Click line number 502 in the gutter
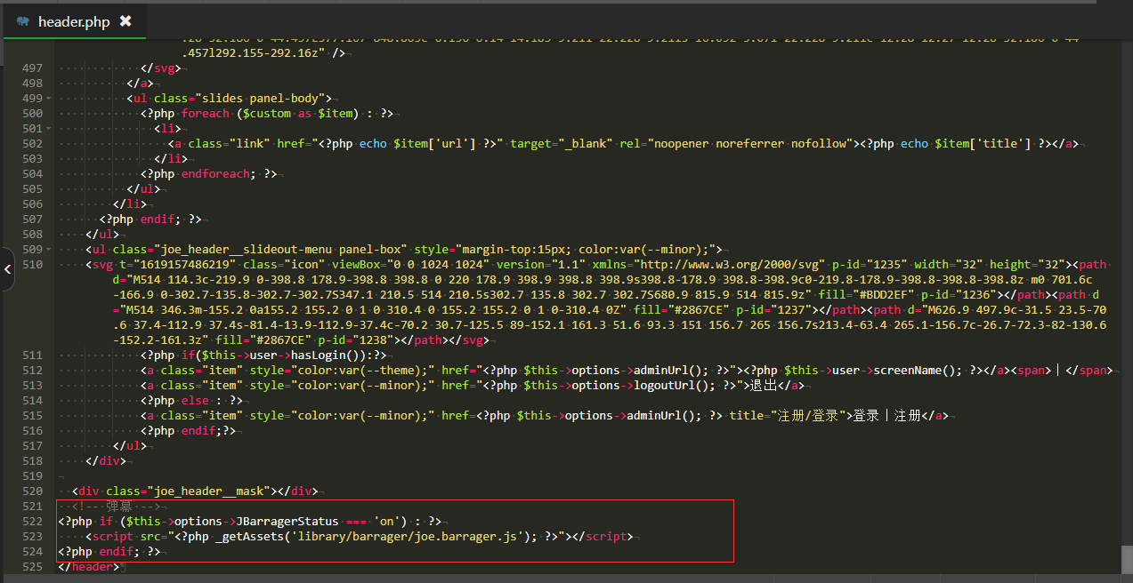This screenshot has height=583, width=1133. 32,143
